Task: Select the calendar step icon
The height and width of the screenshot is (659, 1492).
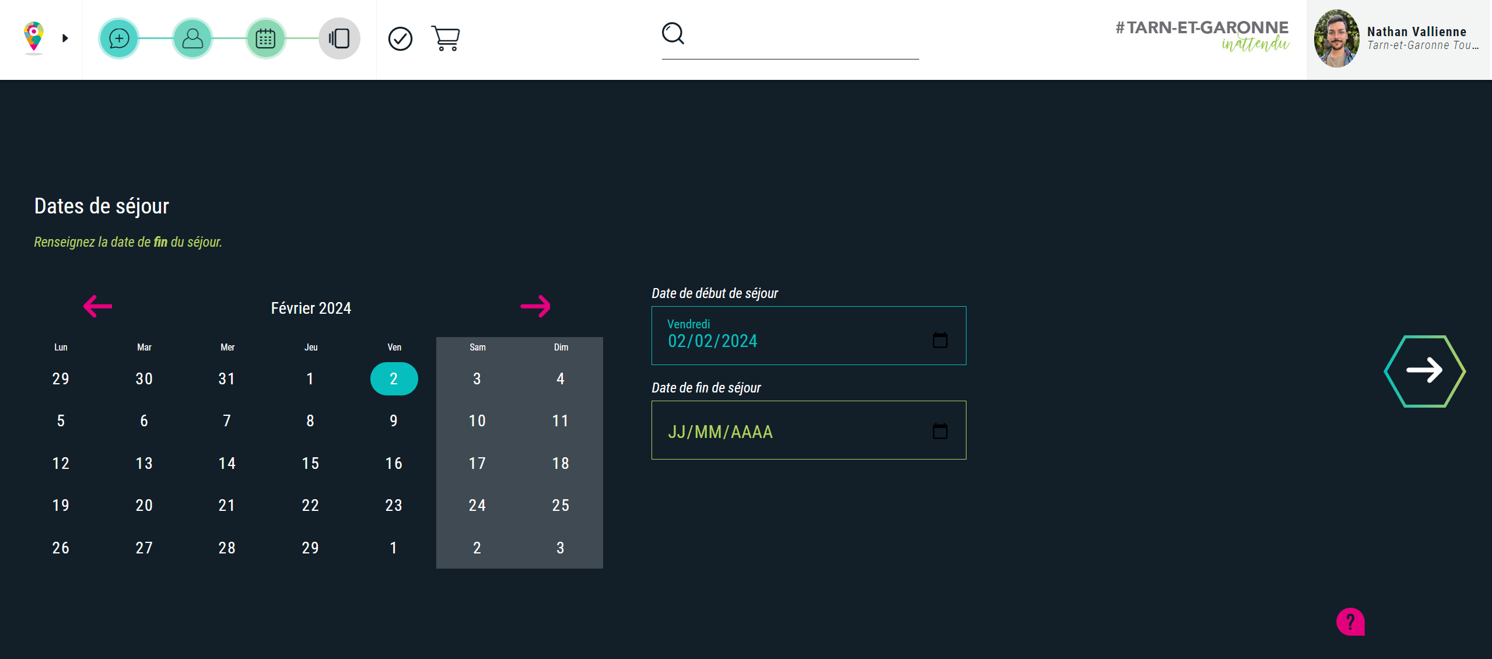Action: pyautogui.click(x=265, y=38)
